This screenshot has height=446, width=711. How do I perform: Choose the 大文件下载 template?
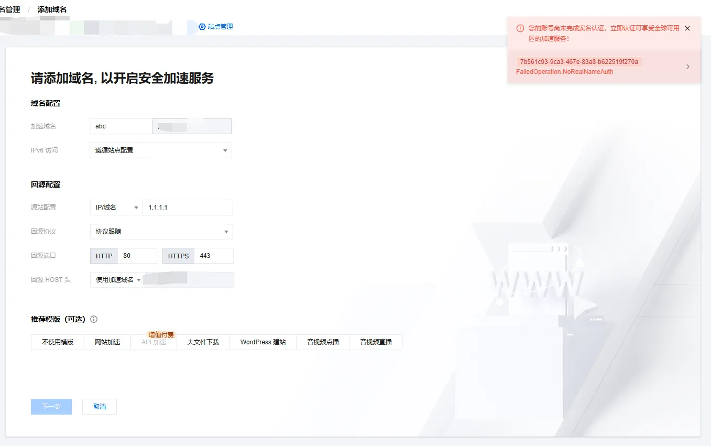(x=203, y=342)
